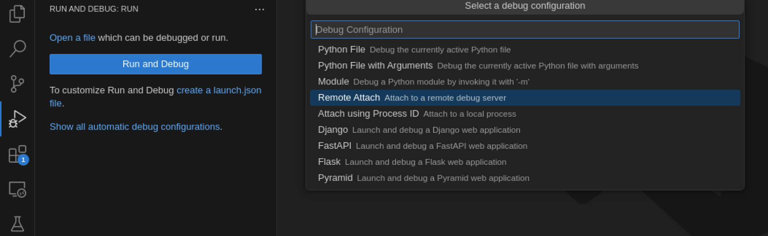The height and width of the screenshot is (236, 768).
Task: Select the Module debug configuration
Action: coord(525,82)
